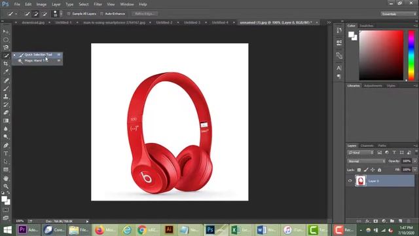The width and height of the screenshot is (419, 236).
Task: Open the status bar info arrow menu
Action: coord(87,222)
